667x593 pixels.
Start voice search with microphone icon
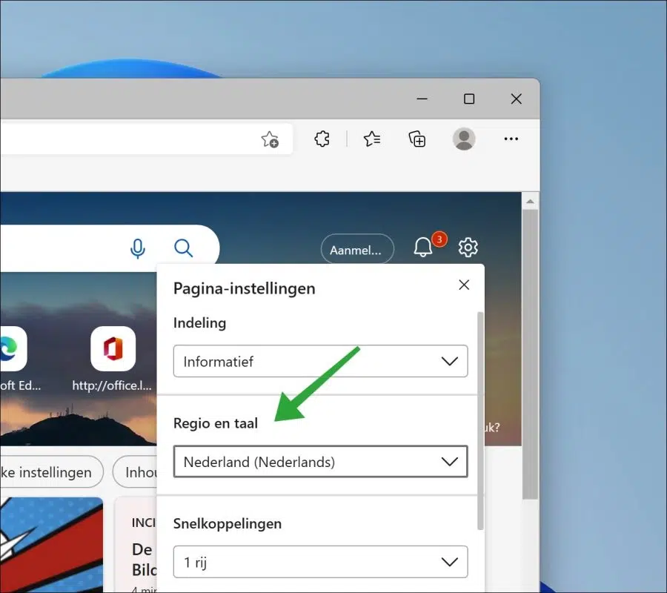click(137, 248)
